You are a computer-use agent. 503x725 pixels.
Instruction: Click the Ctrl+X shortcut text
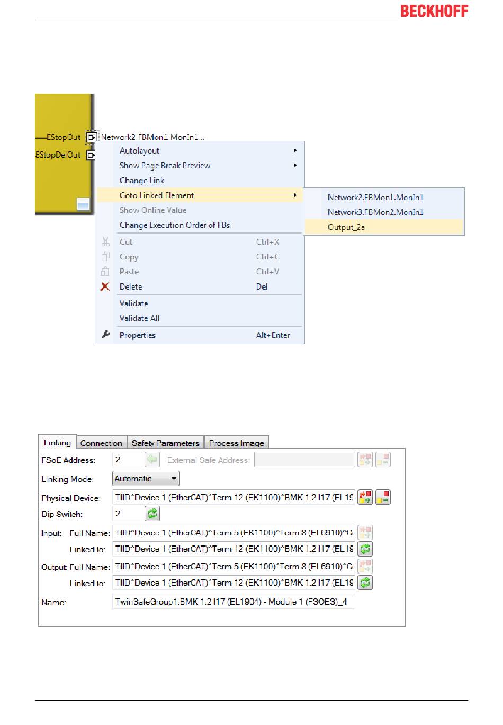click(x=267, y=242)
